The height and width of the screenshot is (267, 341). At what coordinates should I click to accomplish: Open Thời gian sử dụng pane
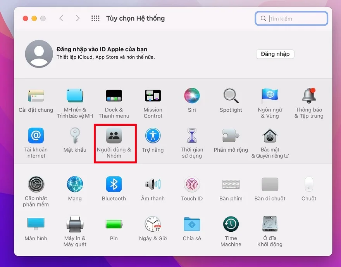tap(192, 136)
